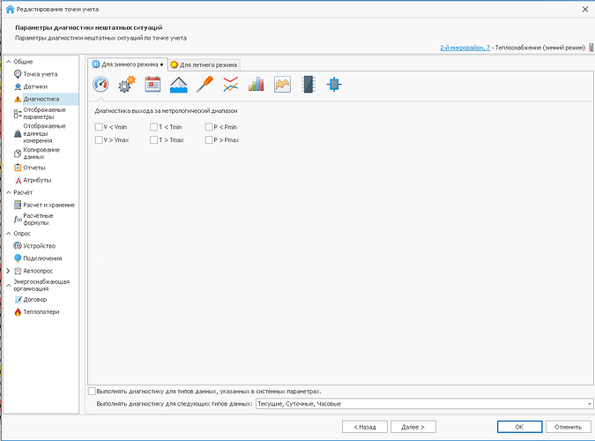Click the Далее > button
The image size is (595, 441).
pos(413,426)
